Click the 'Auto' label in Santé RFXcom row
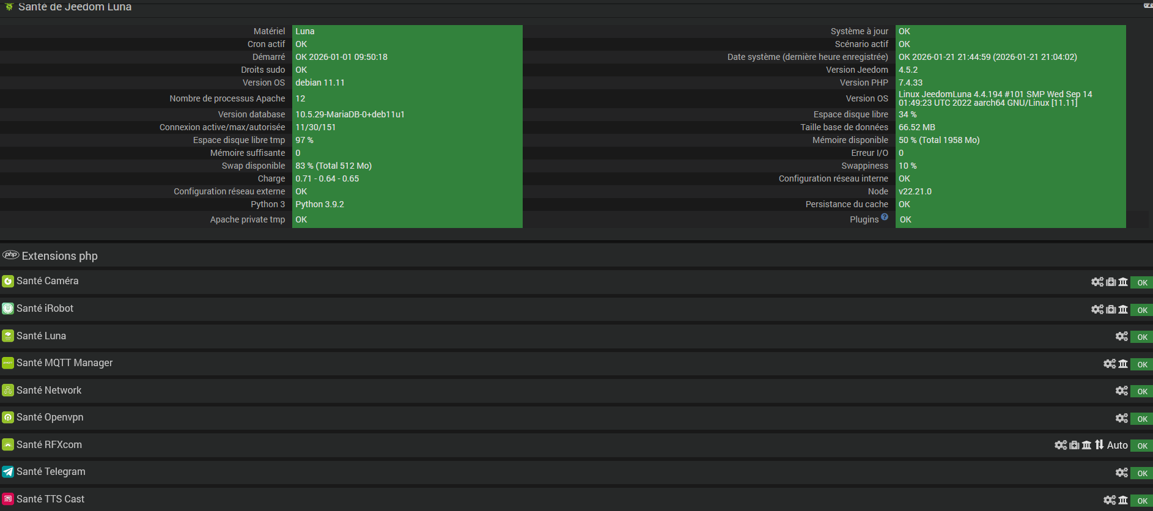Viewport: 1153px width, 511px height. [1118, 445]
